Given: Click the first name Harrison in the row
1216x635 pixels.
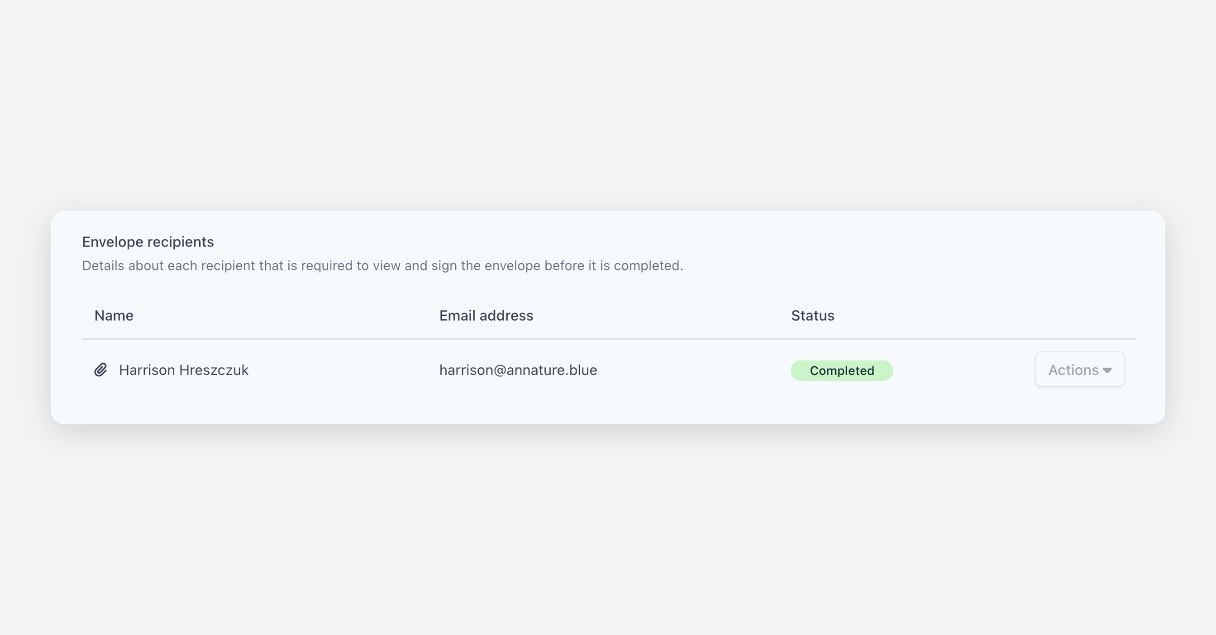Looking at the screenshot, I should point(147,370).
